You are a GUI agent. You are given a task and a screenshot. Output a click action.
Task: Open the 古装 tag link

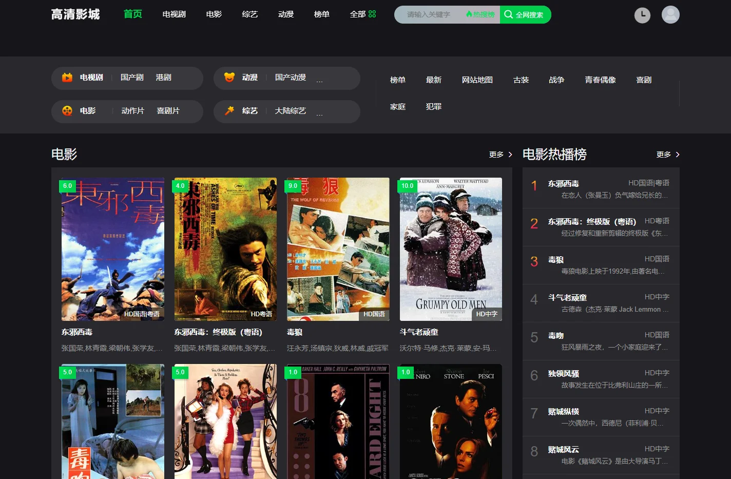tap(521, 80)
